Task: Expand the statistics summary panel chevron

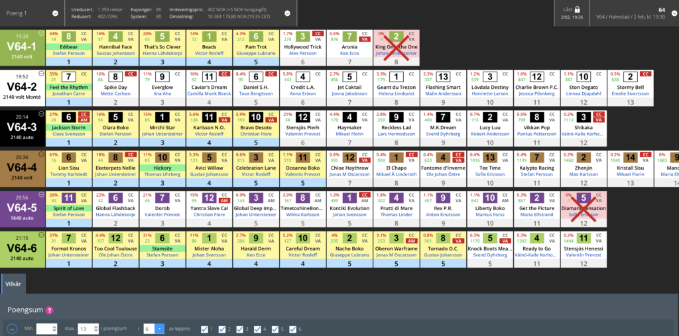Action: (286, 13)
